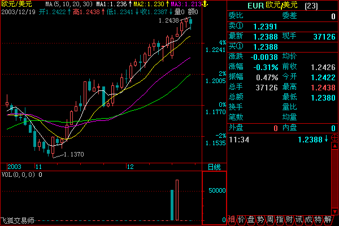Click the 2003 year marker on time axis
The height and width of the screenshot is (226, 339).
[15, 167]
